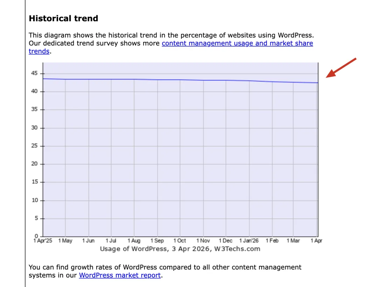The height and width of the screenshot is (287, 378).
Task: Click the 10 value on the y-axis
Action: [35, 200]
